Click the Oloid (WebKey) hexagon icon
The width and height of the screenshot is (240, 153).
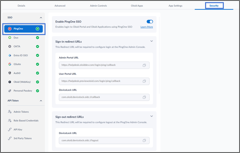click(x=10, y=82)
